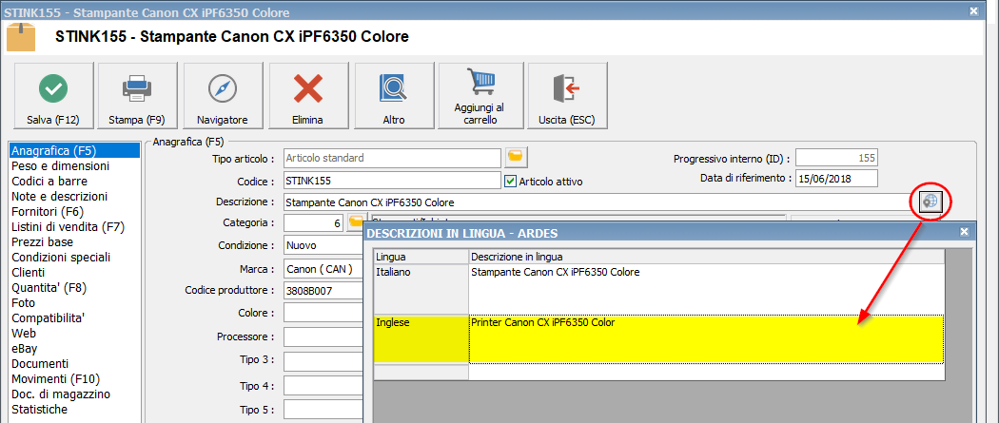Select the Inglese language row
The height and width of the screenshot is (423, 999).
coord(421,339)
